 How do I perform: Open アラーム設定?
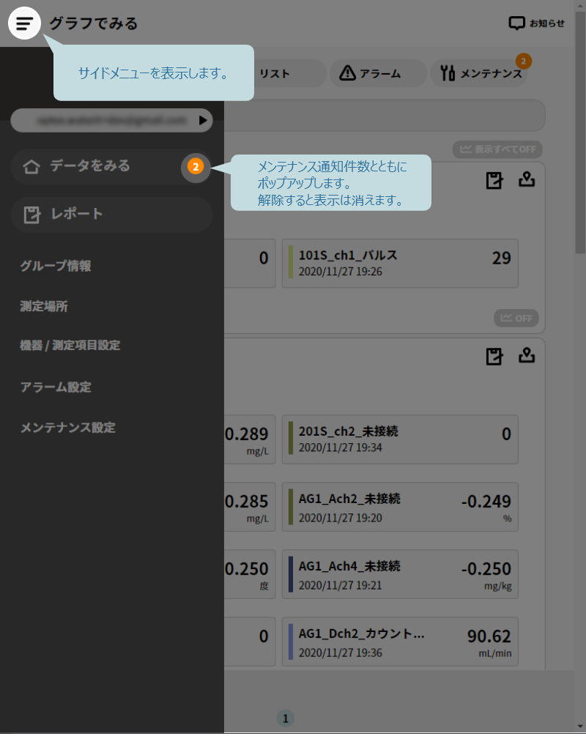coord(56,387)
